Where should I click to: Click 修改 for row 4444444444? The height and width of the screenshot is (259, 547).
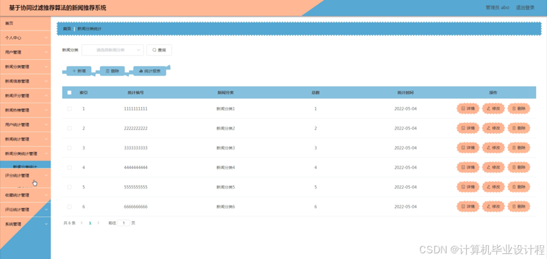(x=493, y=168)
